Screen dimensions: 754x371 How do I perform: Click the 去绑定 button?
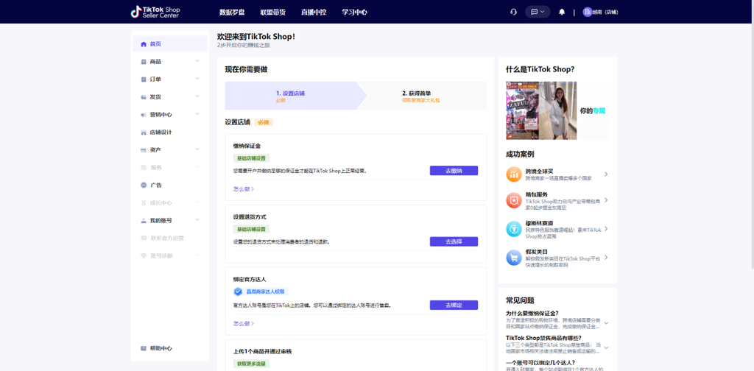click(454, 305)
